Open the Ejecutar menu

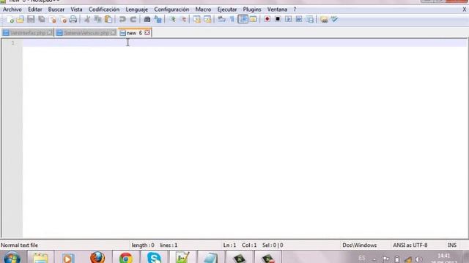(227, 9)
